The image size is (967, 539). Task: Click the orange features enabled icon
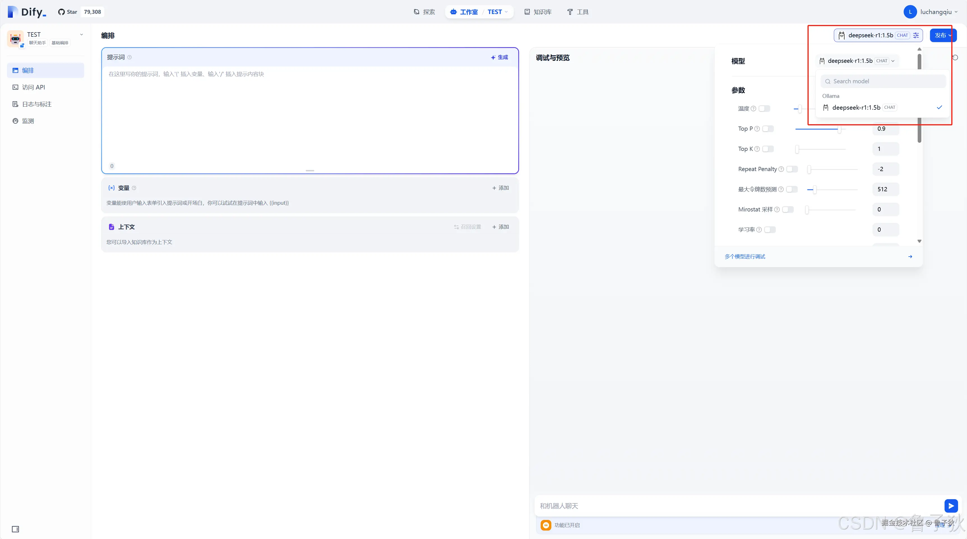point(546,525)
